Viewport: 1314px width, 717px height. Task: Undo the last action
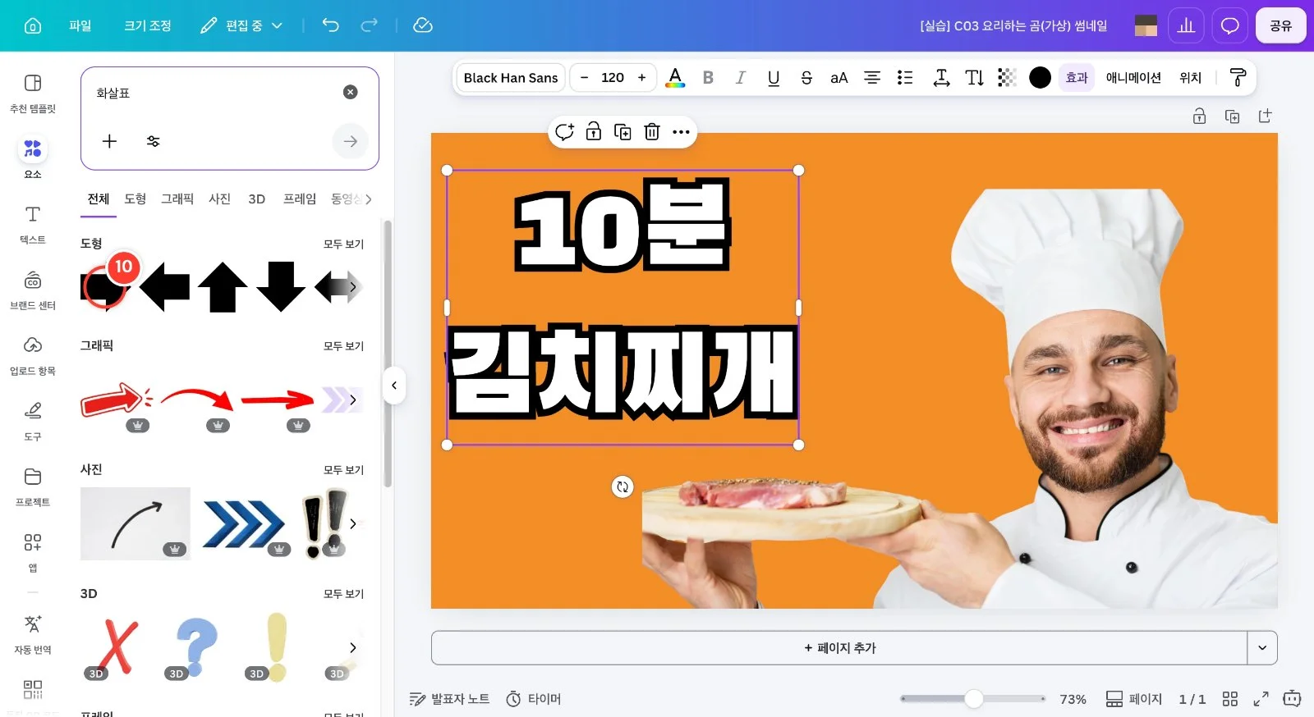(330, 25)
